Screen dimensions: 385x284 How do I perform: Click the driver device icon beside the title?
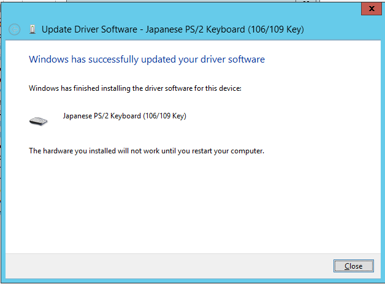(x=32, y=29)
